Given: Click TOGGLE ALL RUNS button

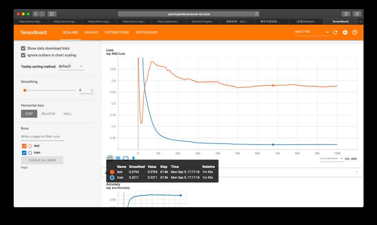Looking at the screenshot, I should click(x=42, y=160).
